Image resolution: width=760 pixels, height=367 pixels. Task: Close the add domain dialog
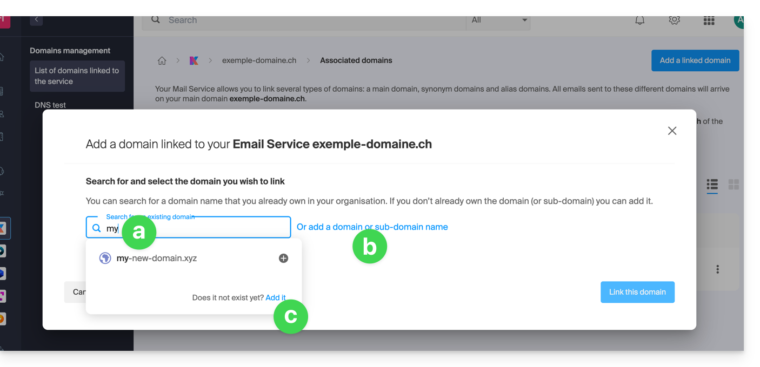(672, 131)
